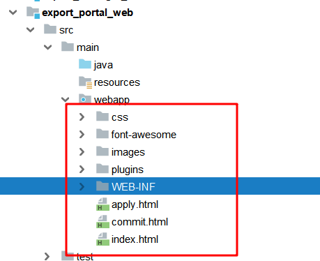
Task: Open the commit.html file
Action: click(139, 222)
